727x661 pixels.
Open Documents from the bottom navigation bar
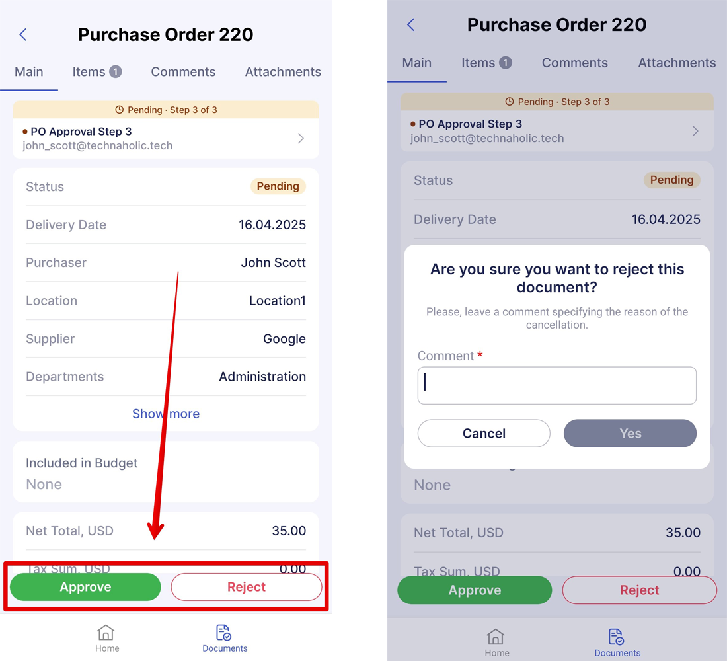(x=224, y=637)
